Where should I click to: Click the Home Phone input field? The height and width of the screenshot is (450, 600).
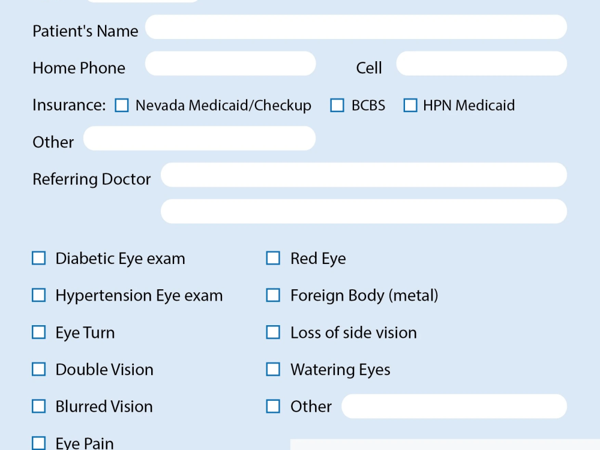pyautogui.click(x=230, y=63)
